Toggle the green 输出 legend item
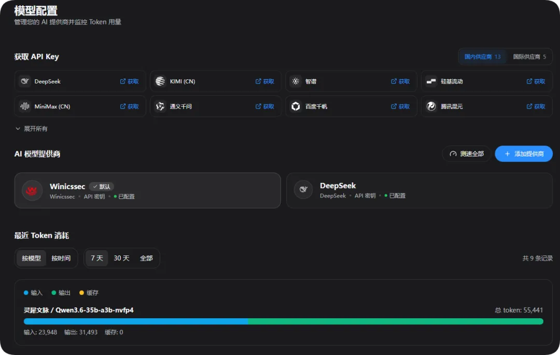This screenshot has height=355, width=560. tap(61, 293)
